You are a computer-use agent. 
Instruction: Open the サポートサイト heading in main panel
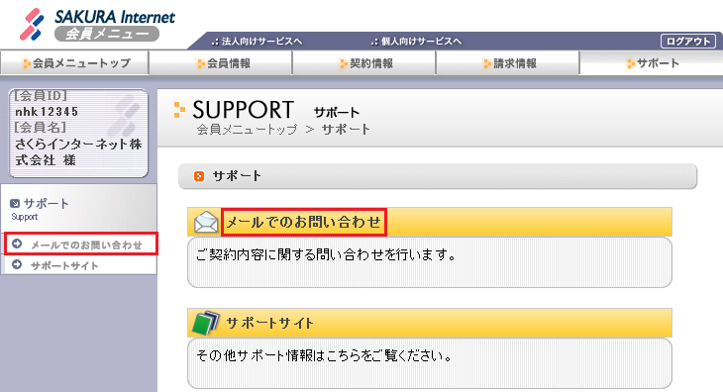coord(269,323)
